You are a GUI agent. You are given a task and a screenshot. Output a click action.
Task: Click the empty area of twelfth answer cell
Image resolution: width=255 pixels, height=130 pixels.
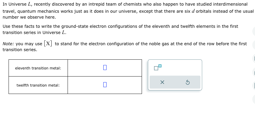coord(124,85)
